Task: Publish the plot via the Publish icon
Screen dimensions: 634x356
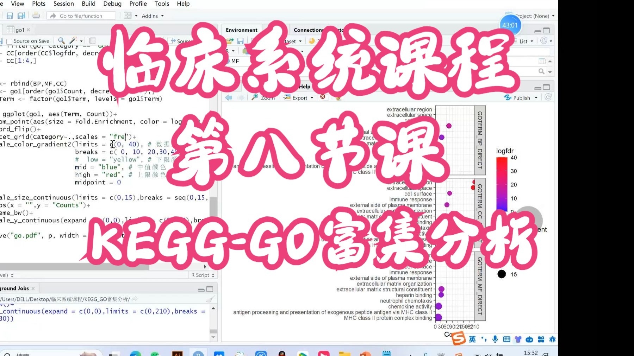Action: tap(520, 97)
